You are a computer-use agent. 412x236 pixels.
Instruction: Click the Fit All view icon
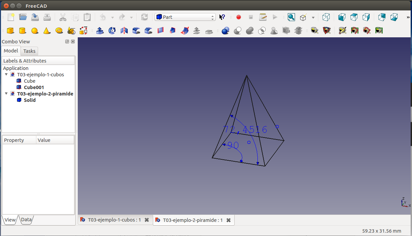(291, 17)
